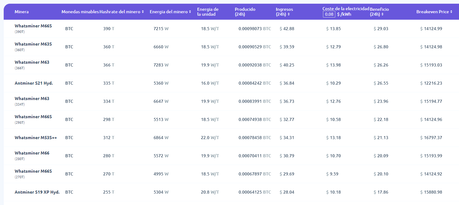This screenshot has width=459, height=205.
Task: Select the $ 26.80 profit value
Action: (x=381, y=47)
